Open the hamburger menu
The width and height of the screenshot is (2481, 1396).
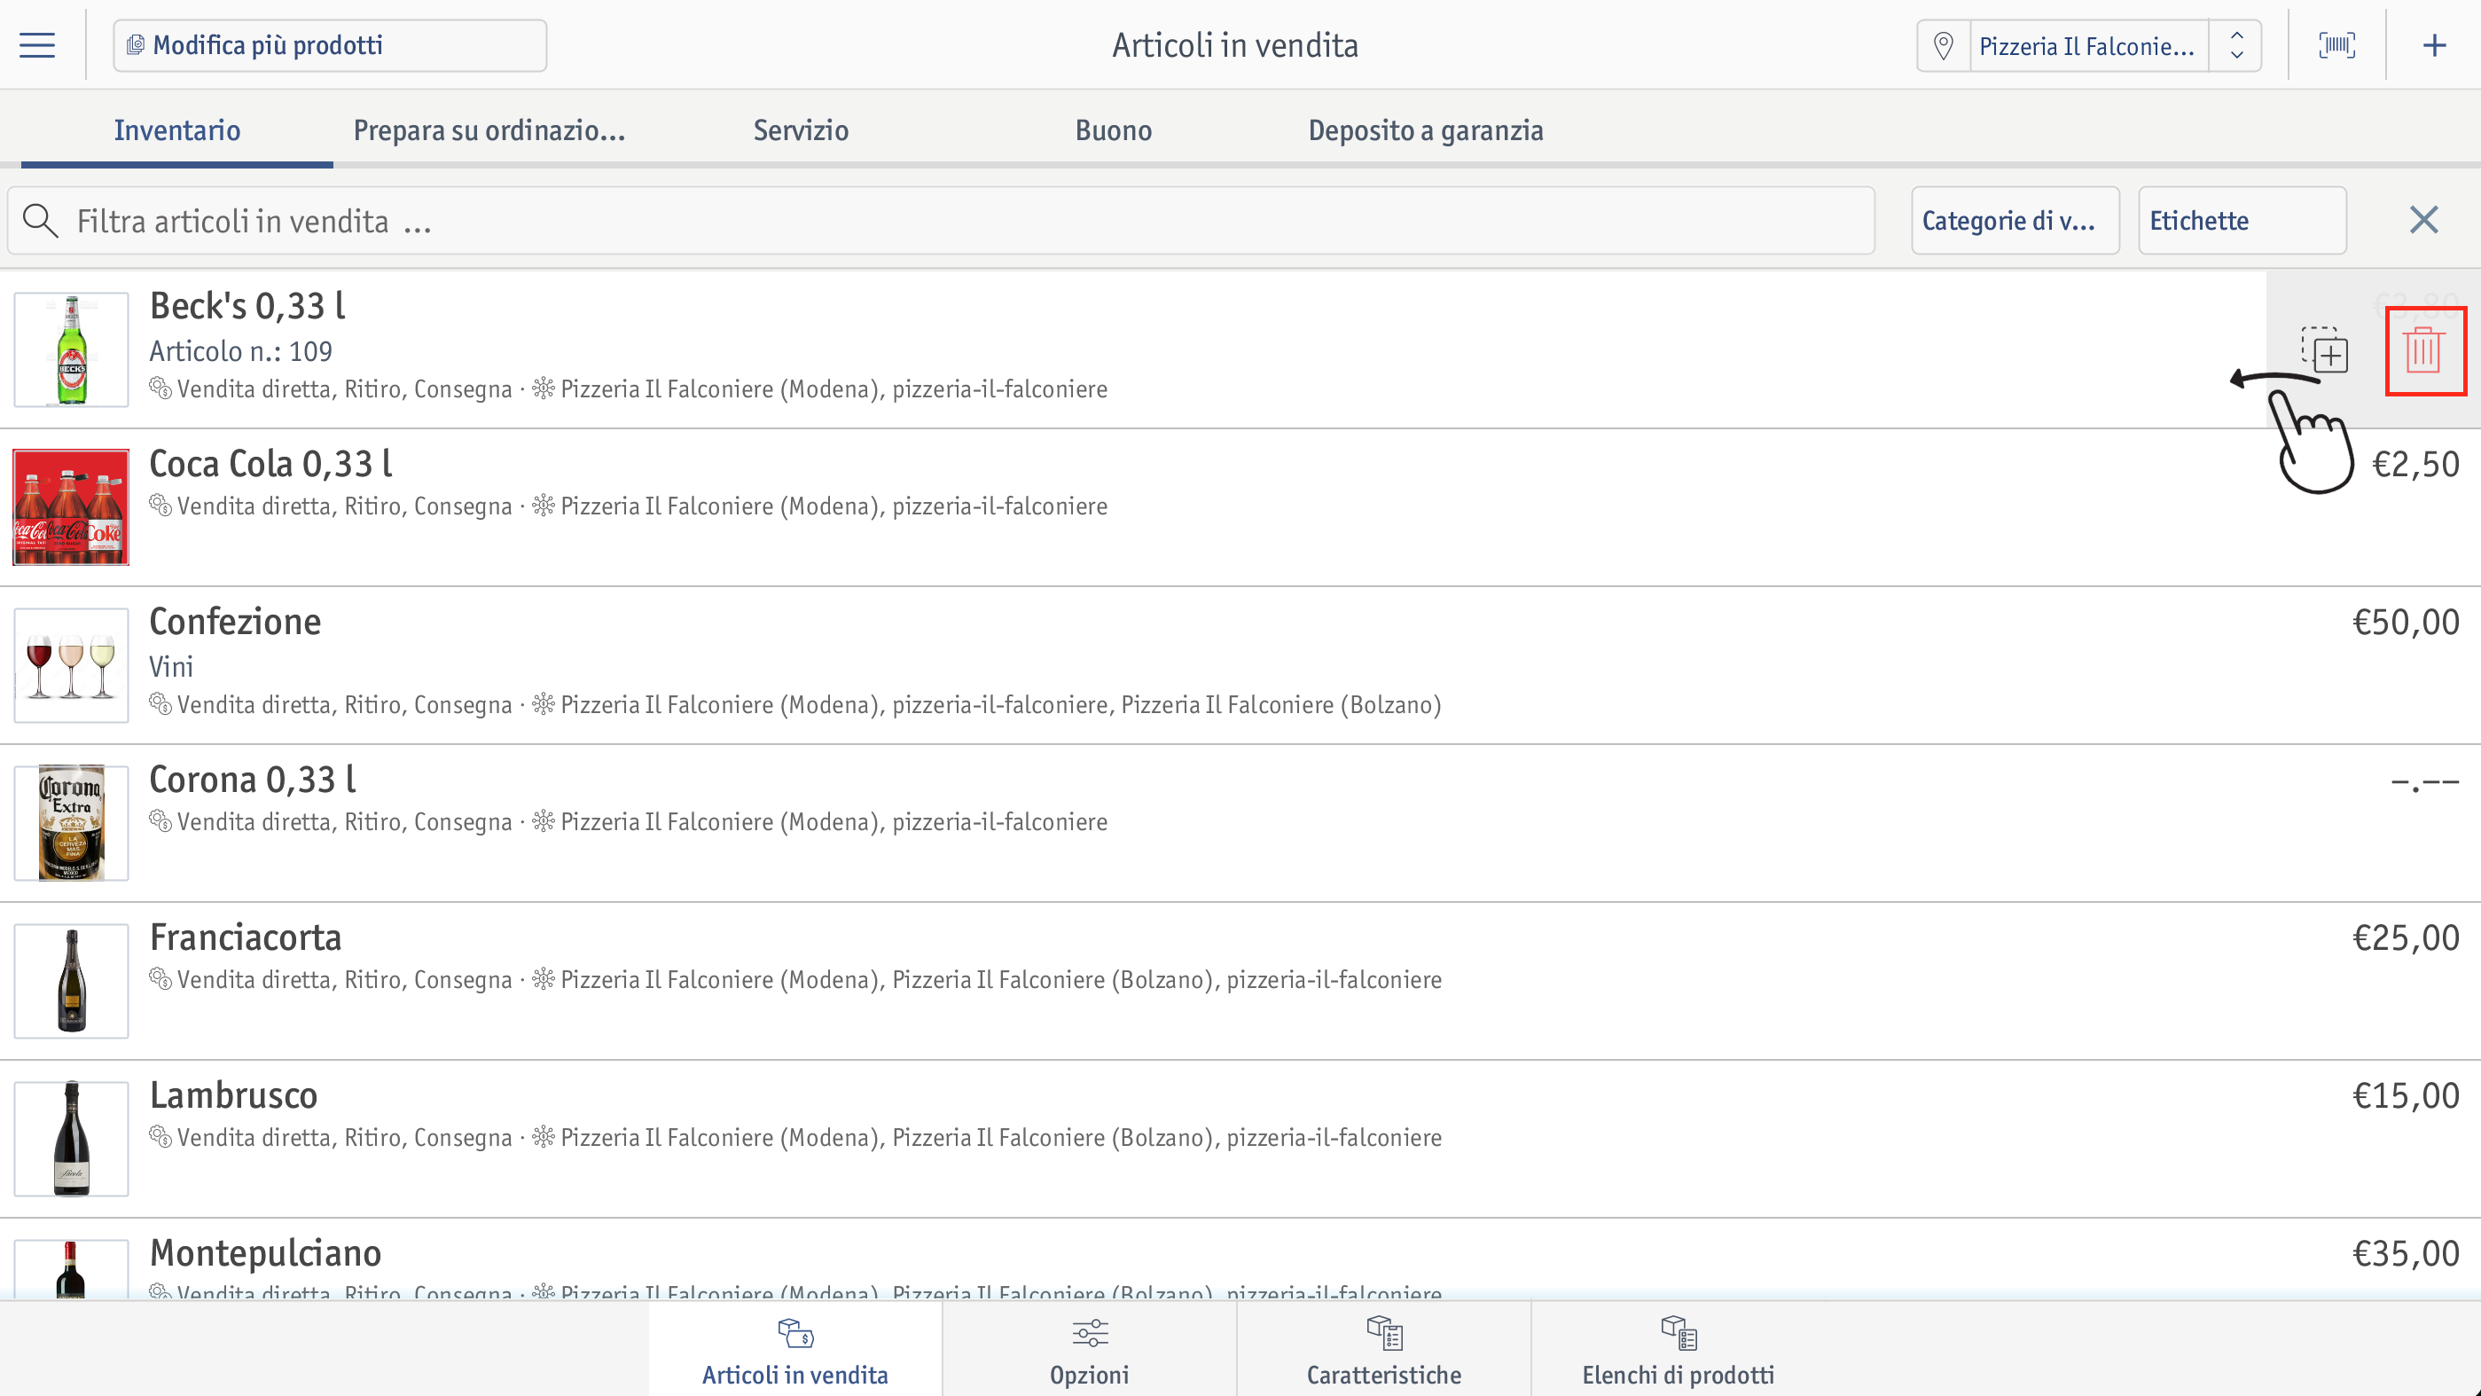click(x=36, y=45)
